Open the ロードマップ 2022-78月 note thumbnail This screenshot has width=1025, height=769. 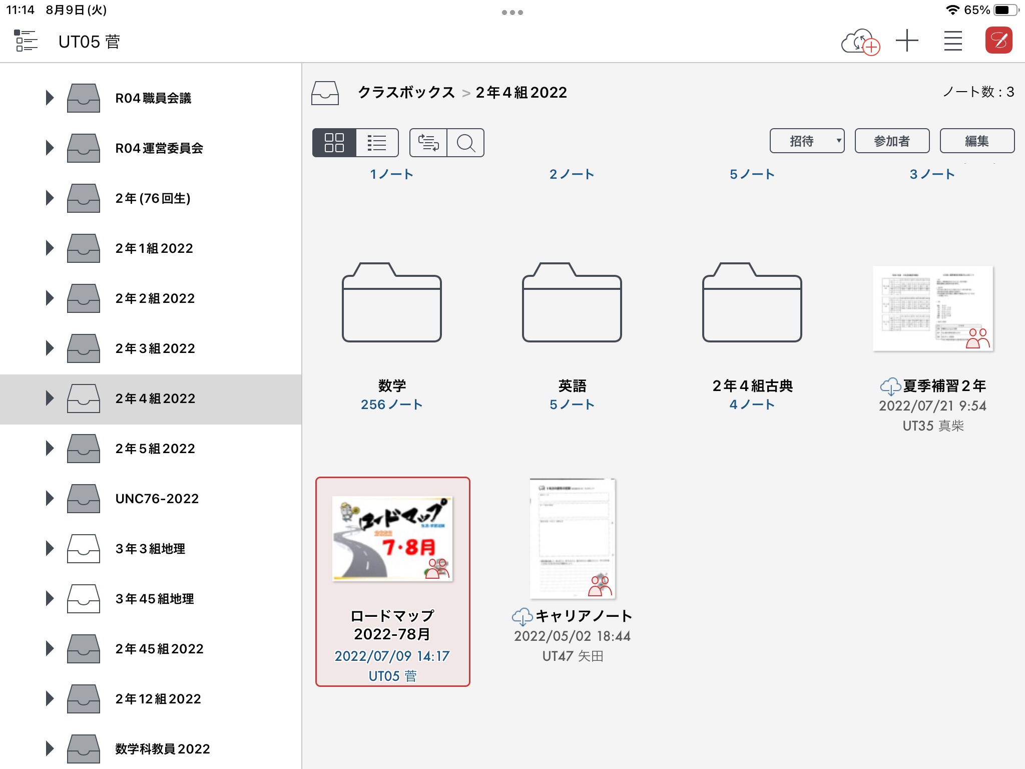(x=392, y=539)
